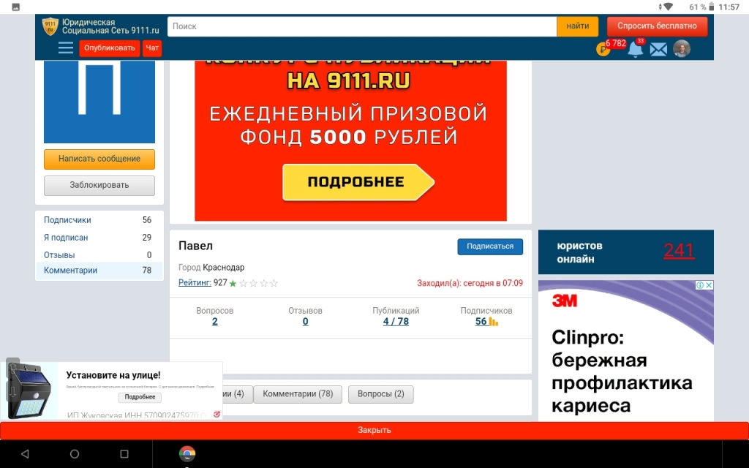Open Chrome from the navigation bar
The height and width of the screenshot is (468, 749).
click(187, 454)
